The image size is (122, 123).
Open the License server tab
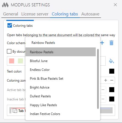(35, 14)
